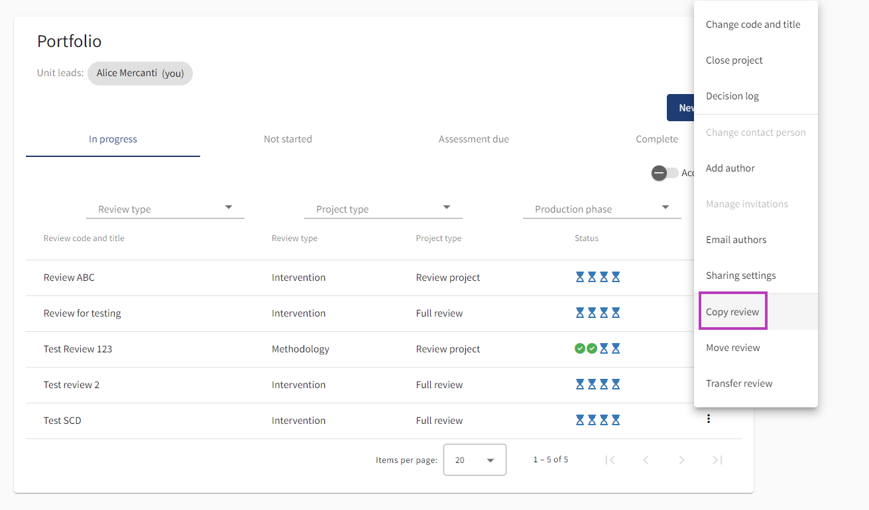The image size is (869, 510).
Task: Choose Decision log in the context menu
Action: coord(732,96)
